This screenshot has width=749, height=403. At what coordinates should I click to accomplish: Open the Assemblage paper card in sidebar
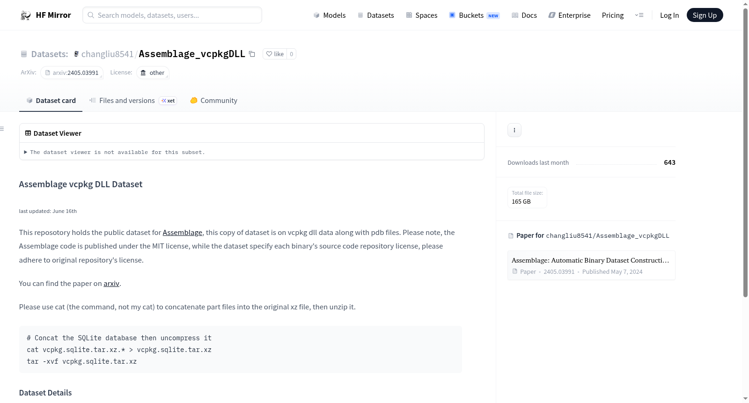point(591,265)
